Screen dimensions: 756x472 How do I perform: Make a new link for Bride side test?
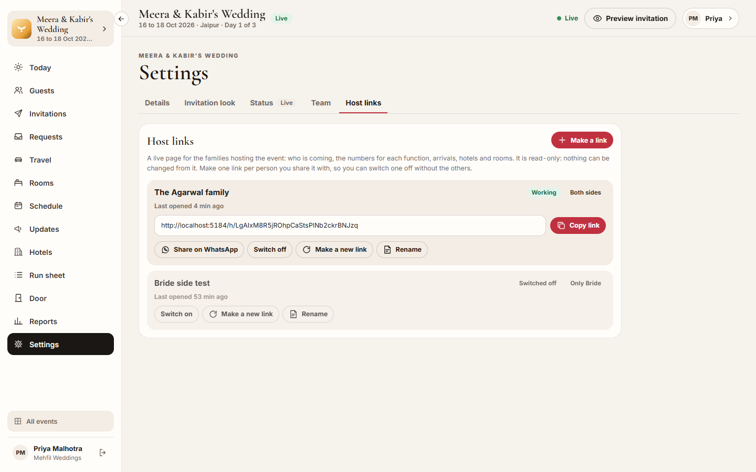click(x=240, y=314)
